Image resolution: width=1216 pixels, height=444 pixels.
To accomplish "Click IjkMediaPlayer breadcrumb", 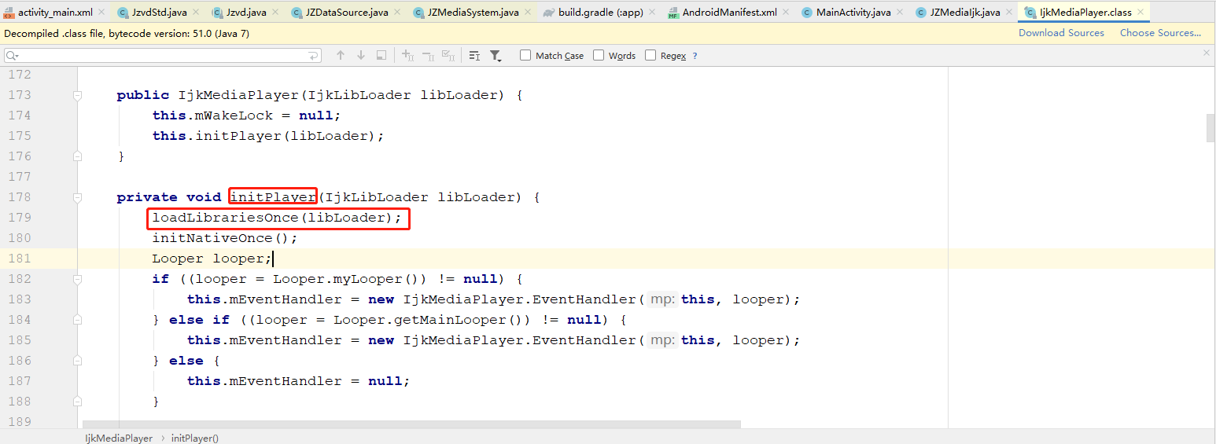I will 119,438.
